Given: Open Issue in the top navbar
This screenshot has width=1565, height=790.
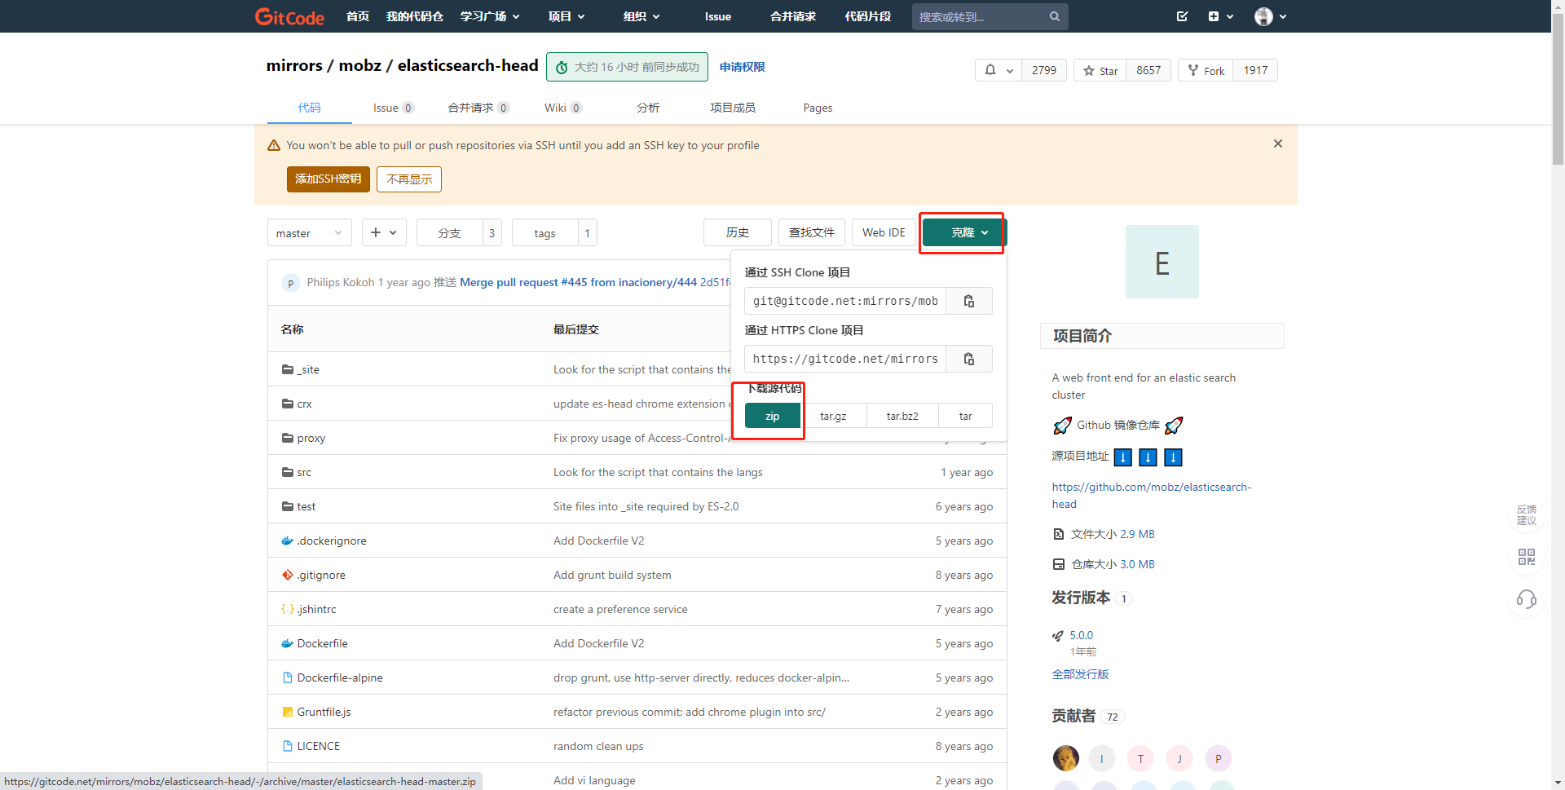Looking at the screenshot, I should coord(718,16).
